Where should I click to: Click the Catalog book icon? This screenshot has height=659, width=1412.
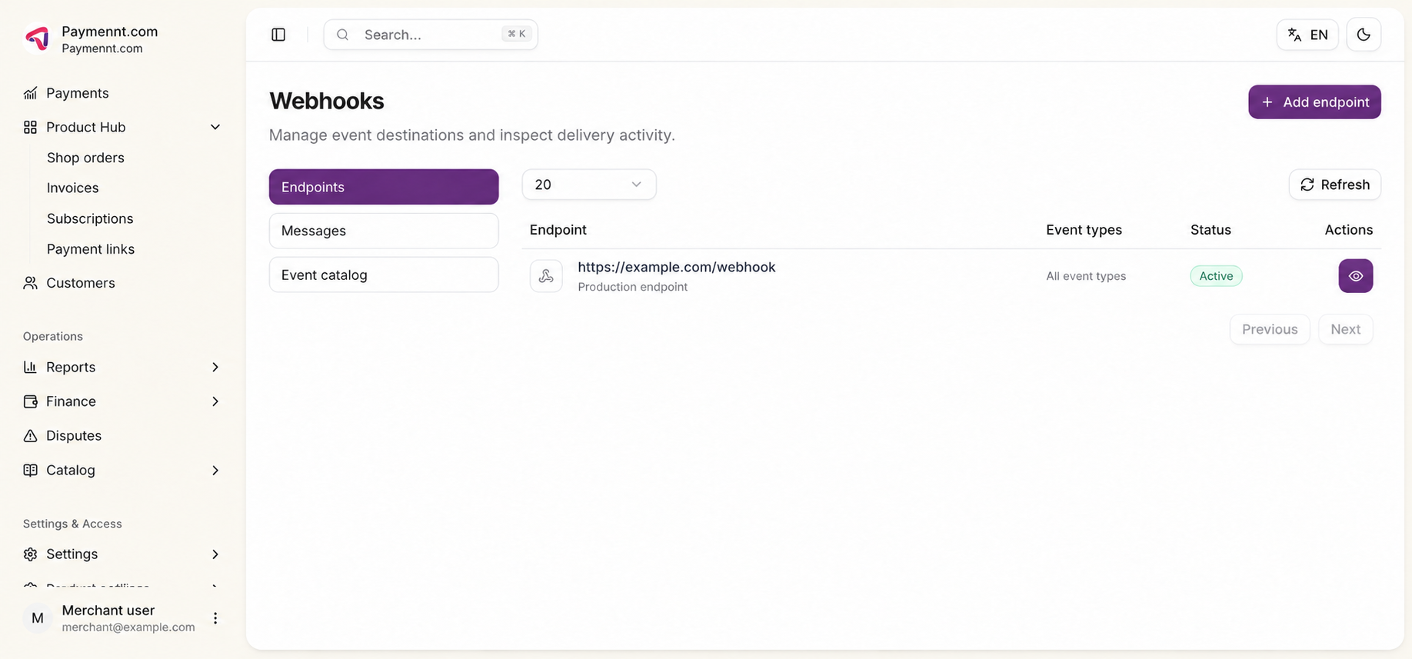click(x=30, y=470)
